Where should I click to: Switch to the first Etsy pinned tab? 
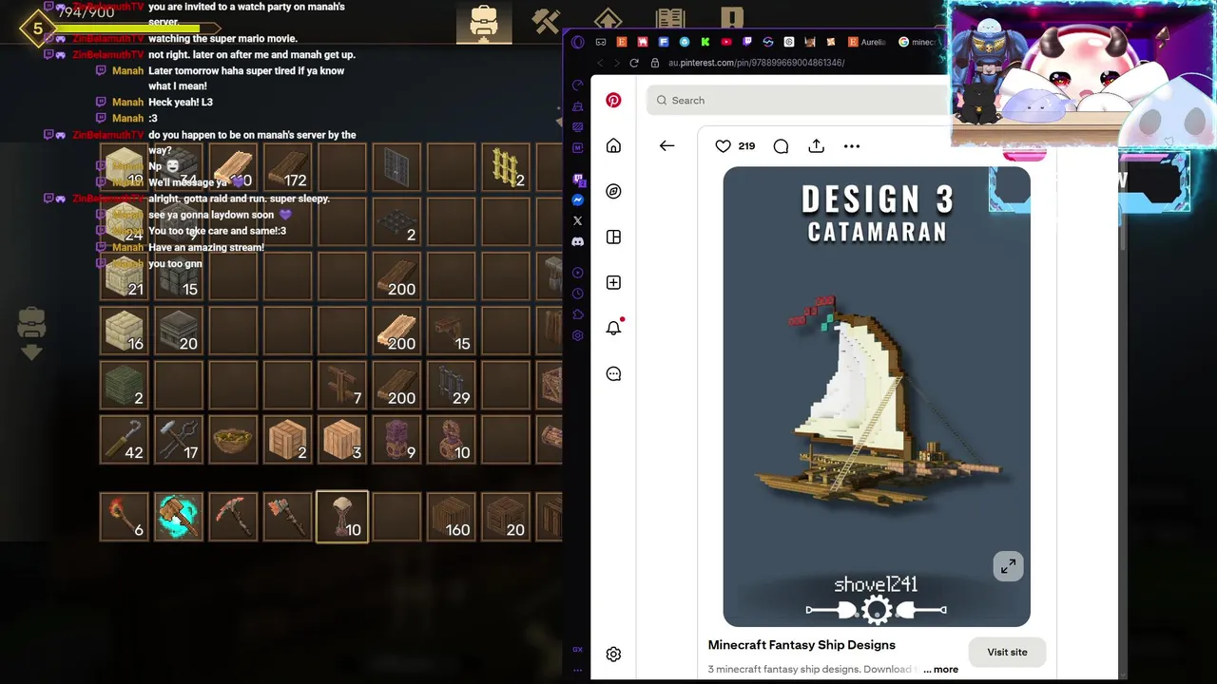[622, 42]
